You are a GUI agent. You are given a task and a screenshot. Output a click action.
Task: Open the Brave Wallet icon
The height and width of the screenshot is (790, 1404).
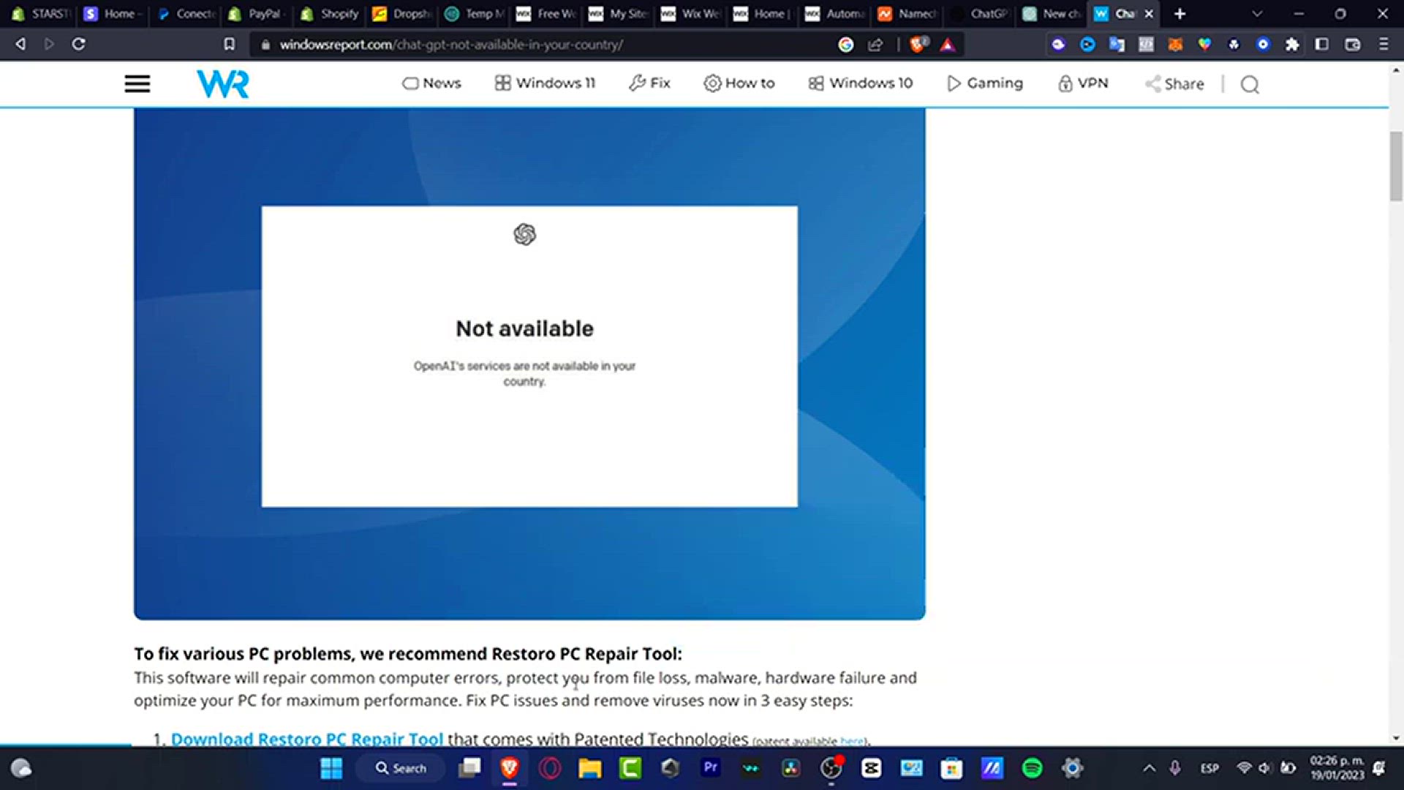[1353, 45]
